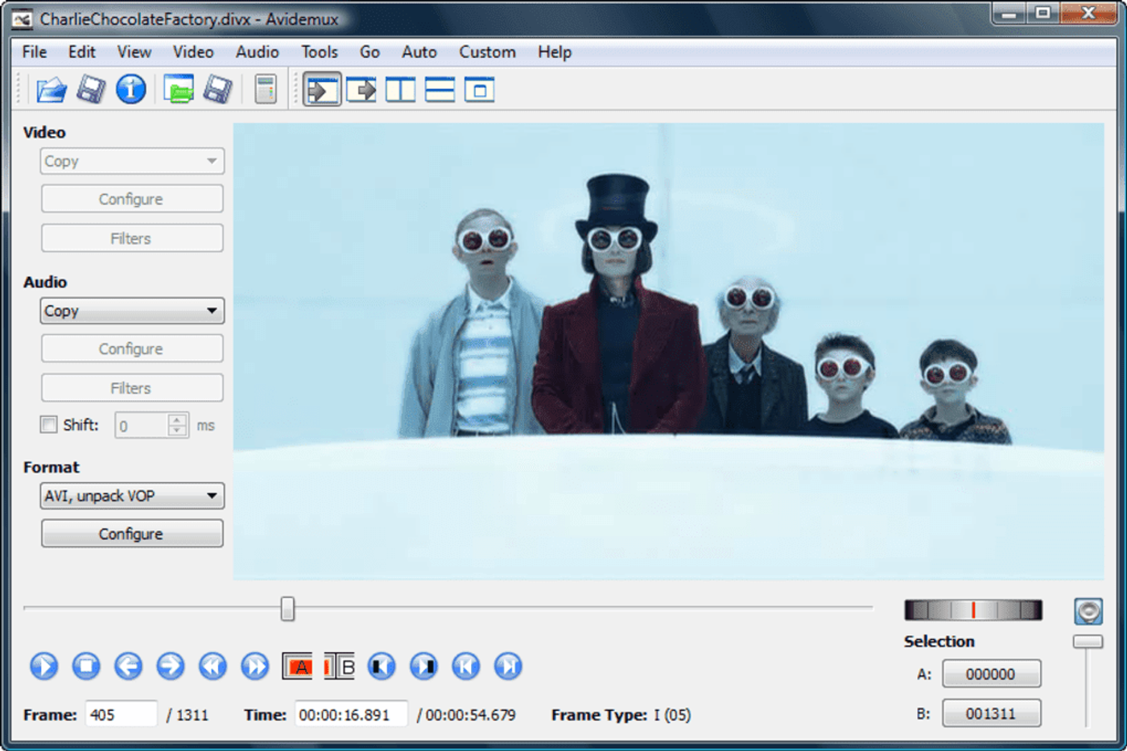Open the Auto menu

point(419,52)
